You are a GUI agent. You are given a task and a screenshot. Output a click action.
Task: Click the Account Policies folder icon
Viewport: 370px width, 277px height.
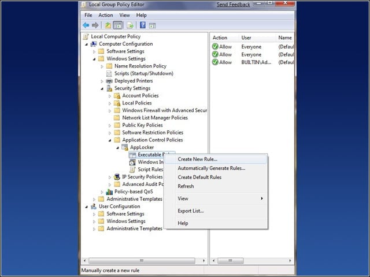coord(117,96)
